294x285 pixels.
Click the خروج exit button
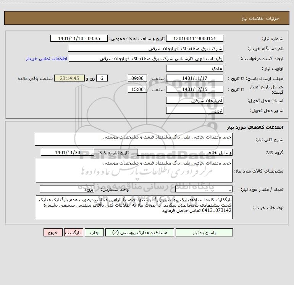(53, 232)
